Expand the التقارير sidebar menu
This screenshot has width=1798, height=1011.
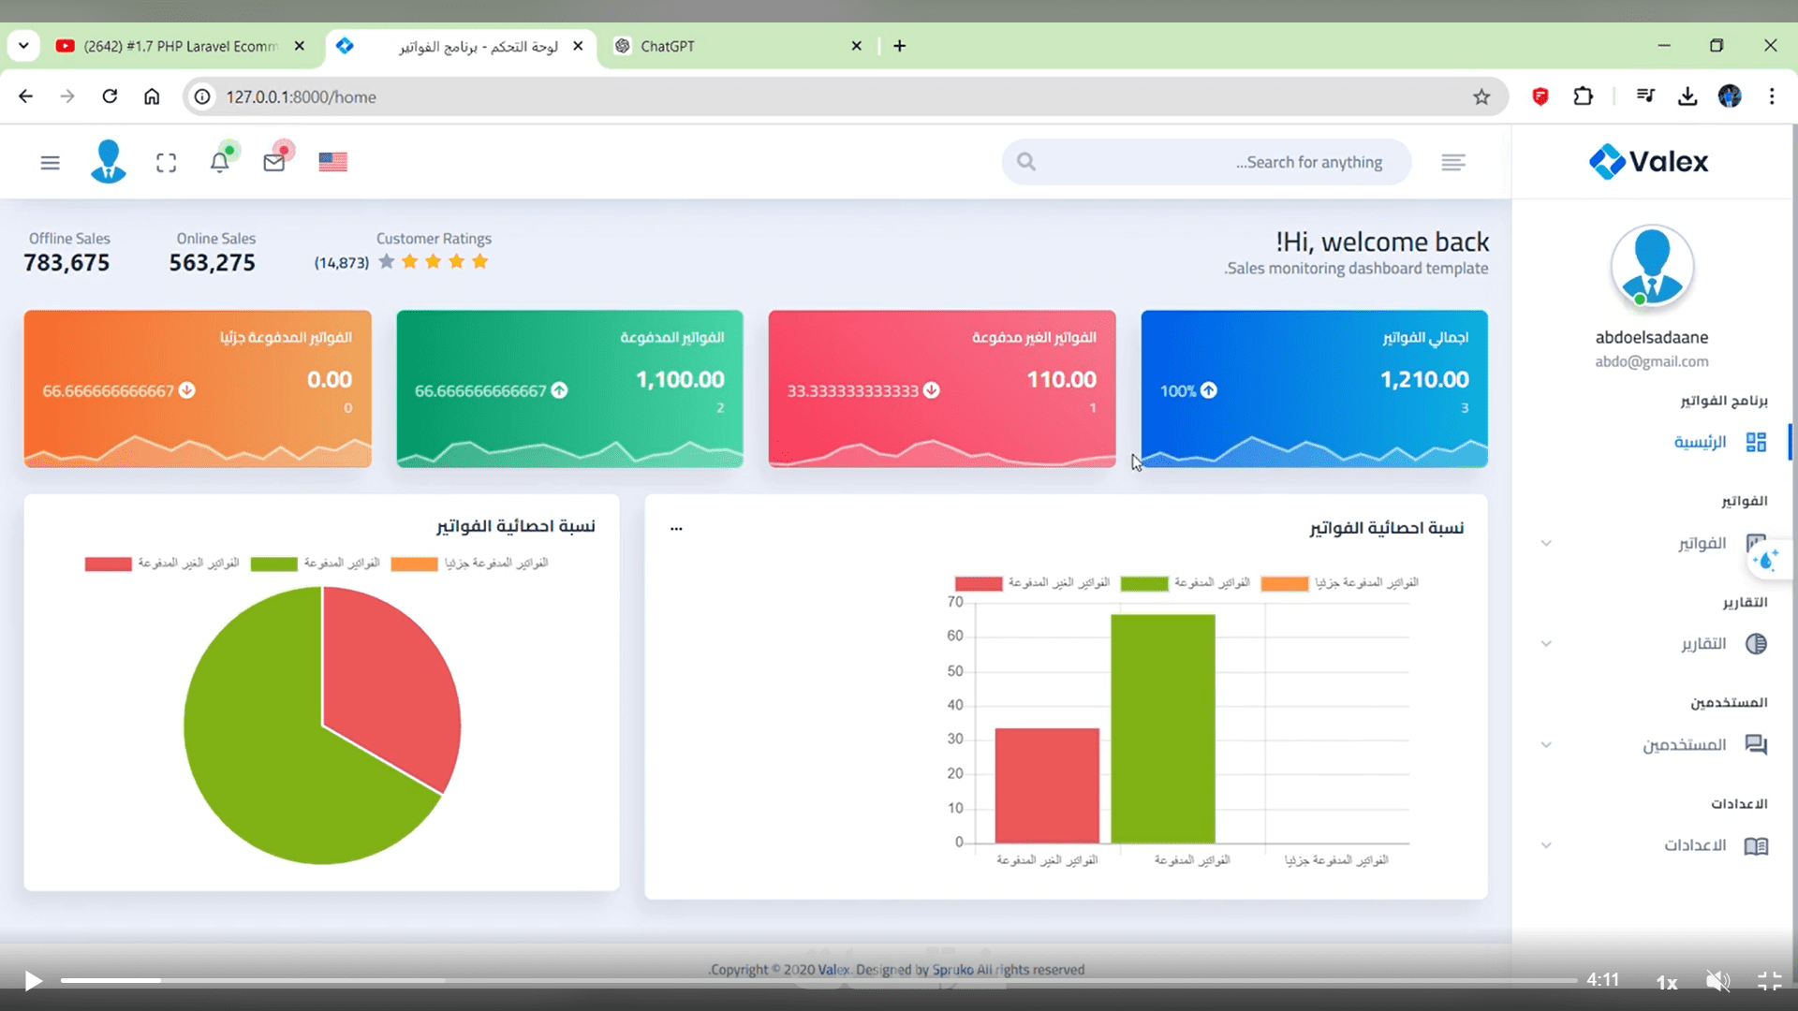(x=1702, y=644)
